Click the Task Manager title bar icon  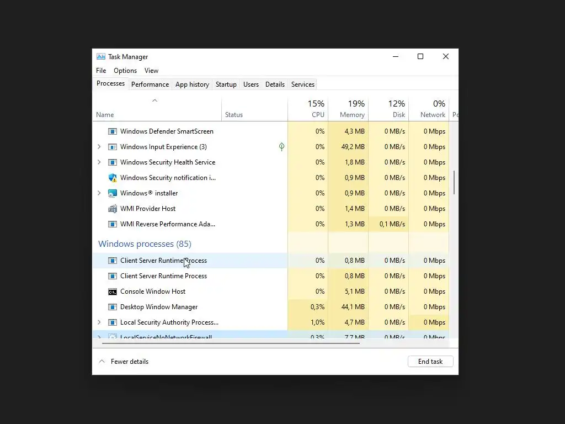pyautogui.click(x=101, y=57)
